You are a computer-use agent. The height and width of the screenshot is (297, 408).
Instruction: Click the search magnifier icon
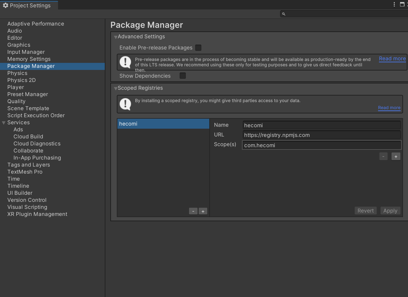click(x=284, y=14)
